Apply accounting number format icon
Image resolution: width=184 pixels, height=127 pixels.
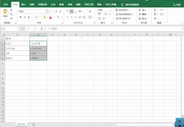99,14
